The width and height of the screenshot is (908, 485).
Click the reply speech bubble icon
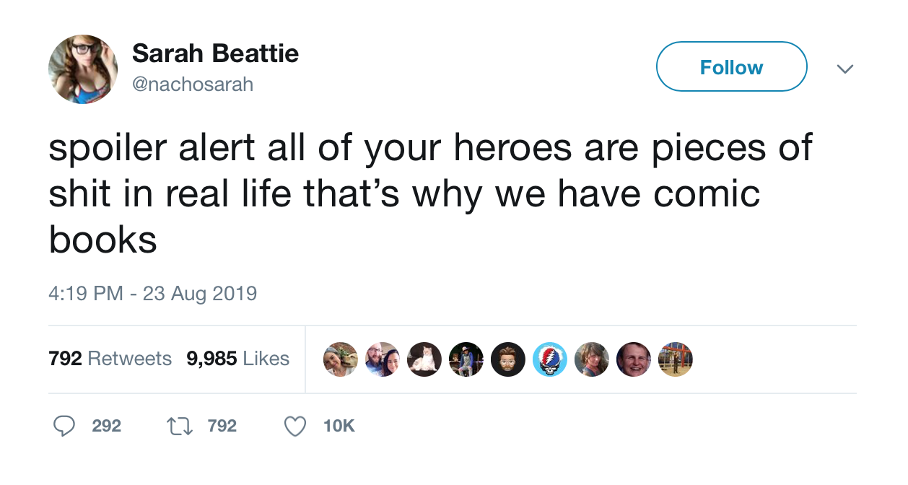pyautogui.click(x=65, y=427)
